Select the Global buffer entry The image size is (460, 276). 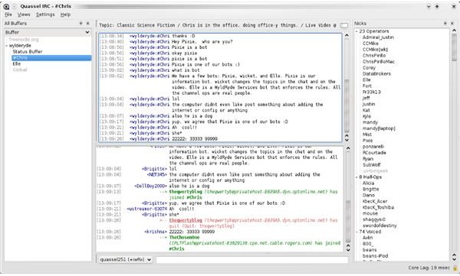point(20,70)
